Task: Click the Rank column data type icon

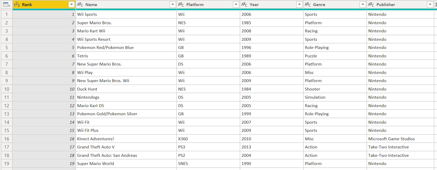Action: pos(17,5)
